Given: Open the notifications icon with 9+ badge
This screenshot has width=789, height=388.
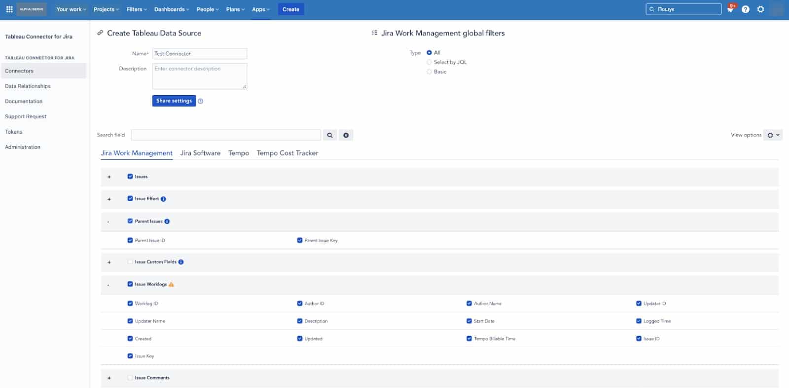Looking at the screenshot, I should point(731,9).
